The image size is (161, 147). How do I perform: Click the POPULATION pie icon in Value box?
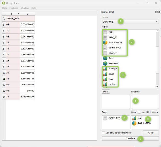pyautogui.click(x=134, y=123)
